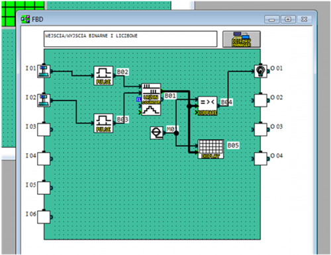
Task: Select the empty I04 input slot
Action: [44, 159]
